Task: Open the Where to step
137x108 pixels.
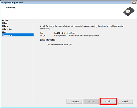Action: [7, 29]
